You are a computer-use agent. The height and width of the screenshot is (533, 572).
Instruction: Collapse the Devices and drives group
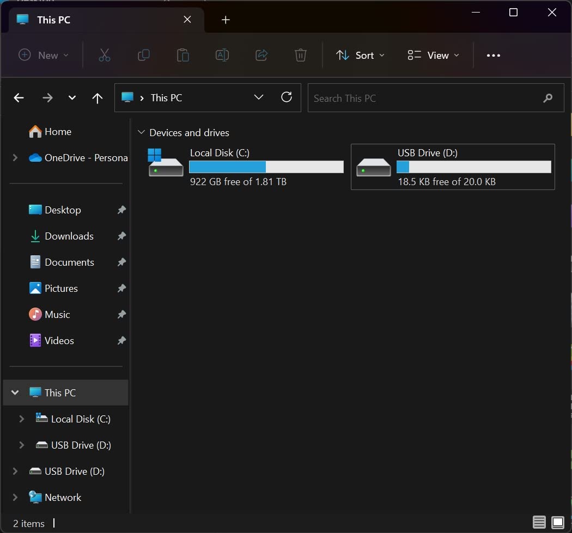pyautogui.click(x=141, y=132)
